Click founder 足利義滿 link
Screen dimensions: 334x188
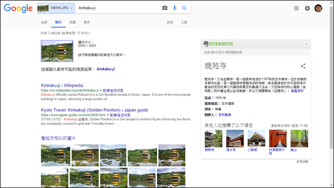point(225,115)
